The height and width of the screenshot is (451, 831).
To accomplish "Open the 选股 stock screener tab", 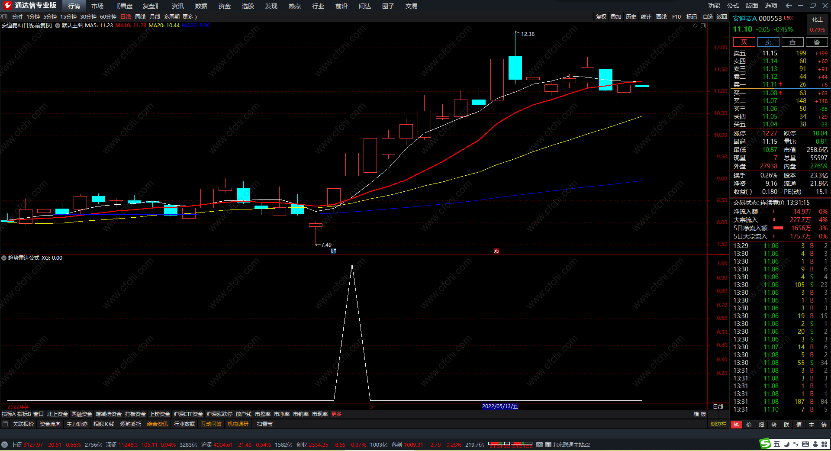I will (248, 6).
